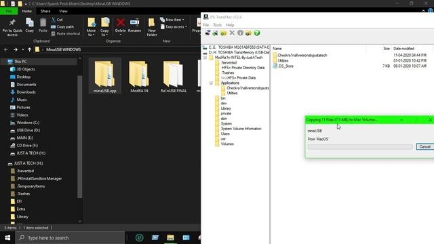Image resolution: width=434 pixels, height=244 pixels.
Task: Open the CD Drive (F:) entry
Action: point(27,145)
